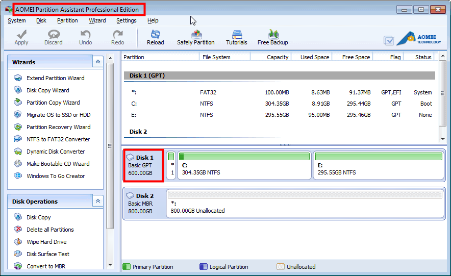Launch the Free Backup tool
The height and width of the screenshot is (276, 451).
[x=272, y=37]
